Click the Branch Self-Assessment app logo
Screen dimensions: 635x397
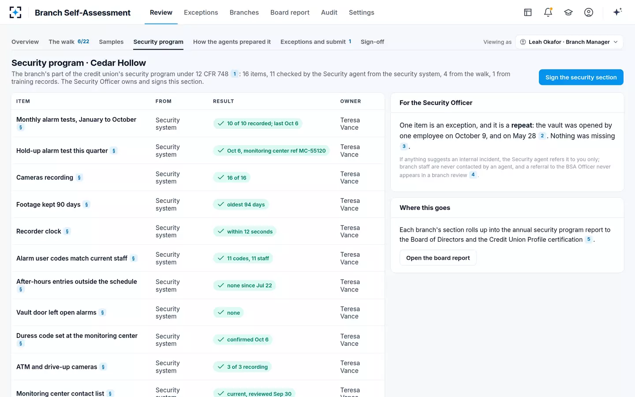[15, 12]
